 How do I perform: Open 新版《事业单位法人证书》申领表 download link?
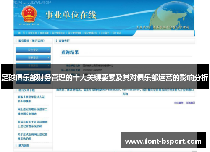pyautogui.click(x=31, y=99)
